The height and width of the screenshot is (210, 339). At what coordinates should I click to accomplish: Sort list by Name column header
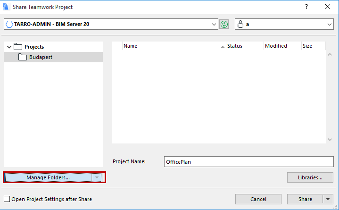(170, 46)
